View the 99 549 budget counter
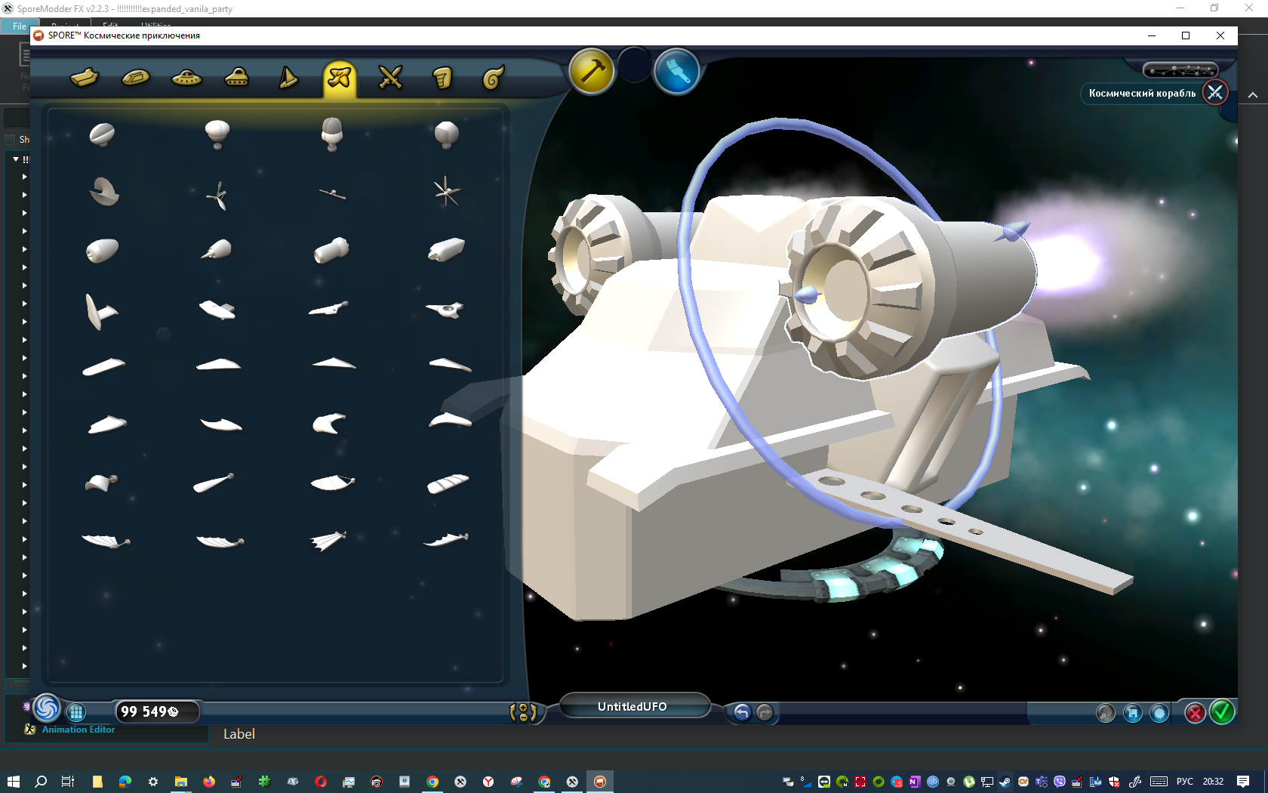 (157, 711)
